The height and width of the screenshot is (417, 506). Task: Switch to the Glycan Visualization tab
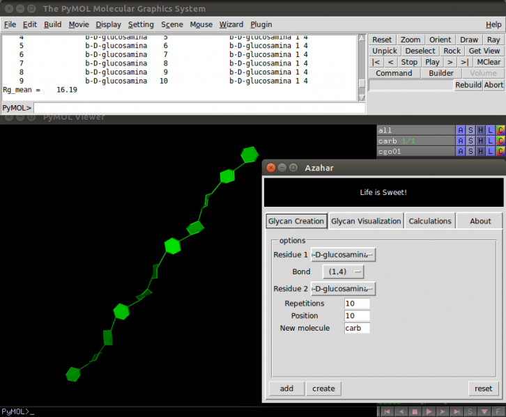pos(366,221)
